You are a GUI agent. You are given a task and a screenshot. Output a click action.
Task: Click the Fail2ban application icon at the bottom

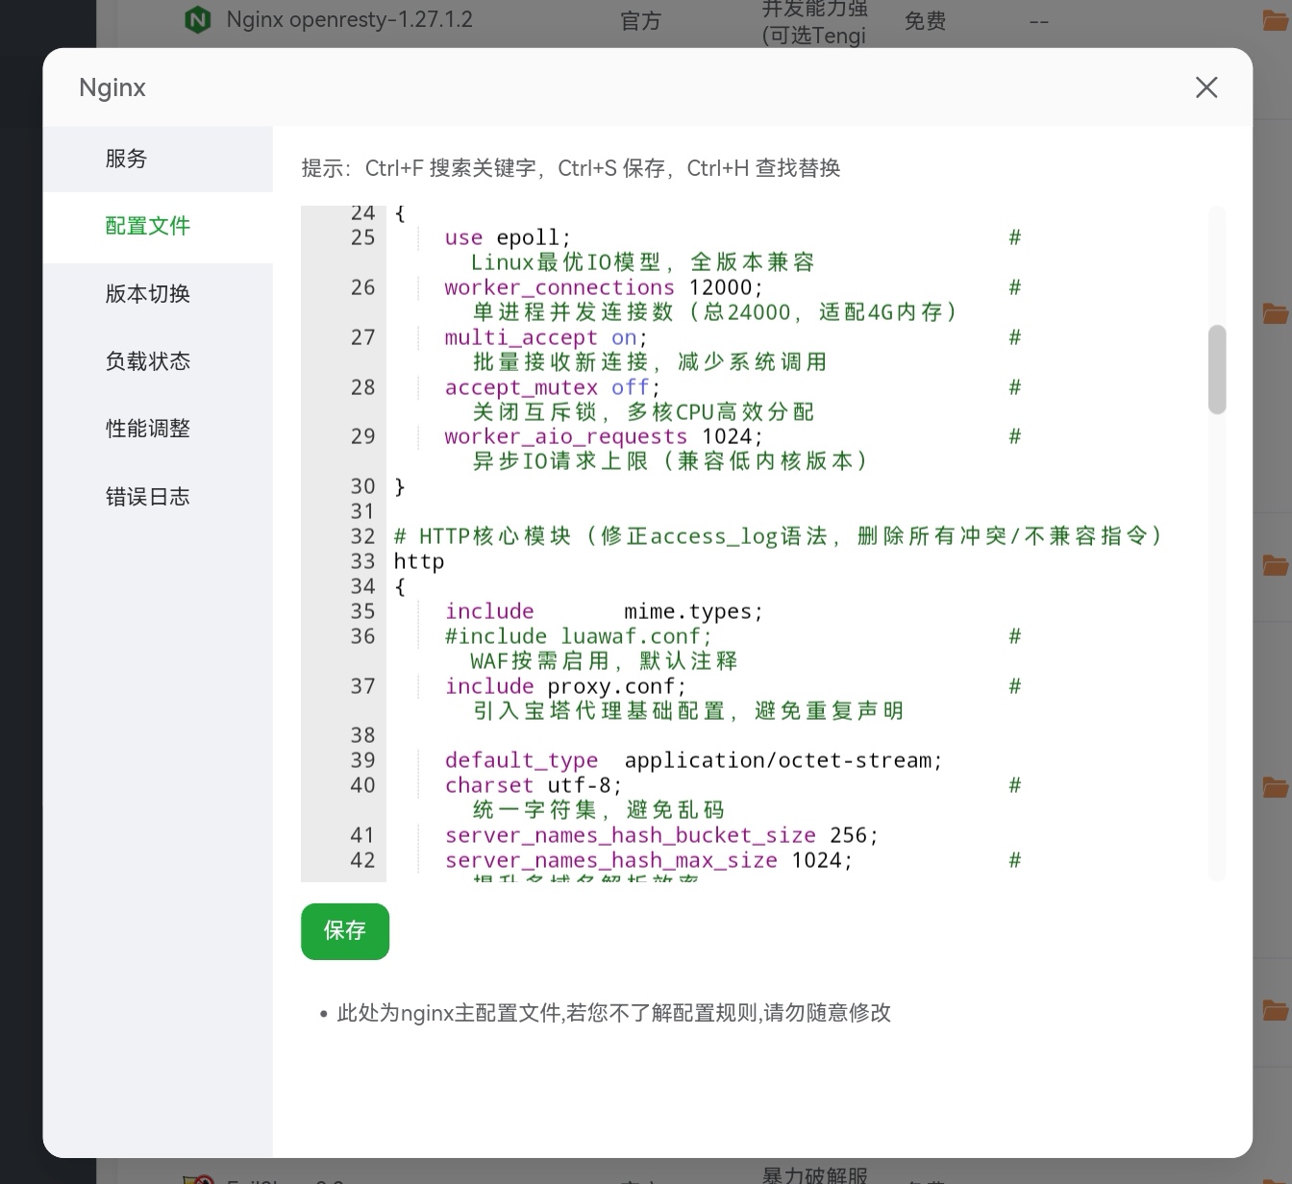tap(198, 1178)
